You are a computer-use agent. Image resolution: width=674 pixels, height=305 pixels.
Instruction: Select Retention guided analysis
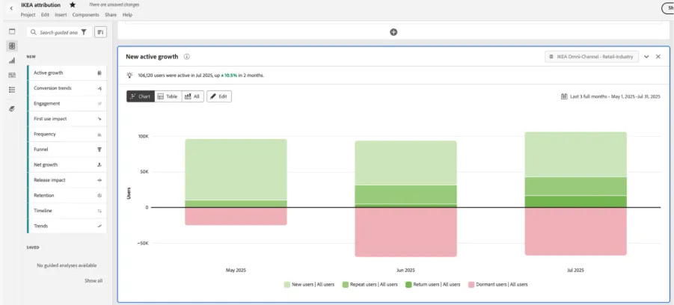point(67,195)
